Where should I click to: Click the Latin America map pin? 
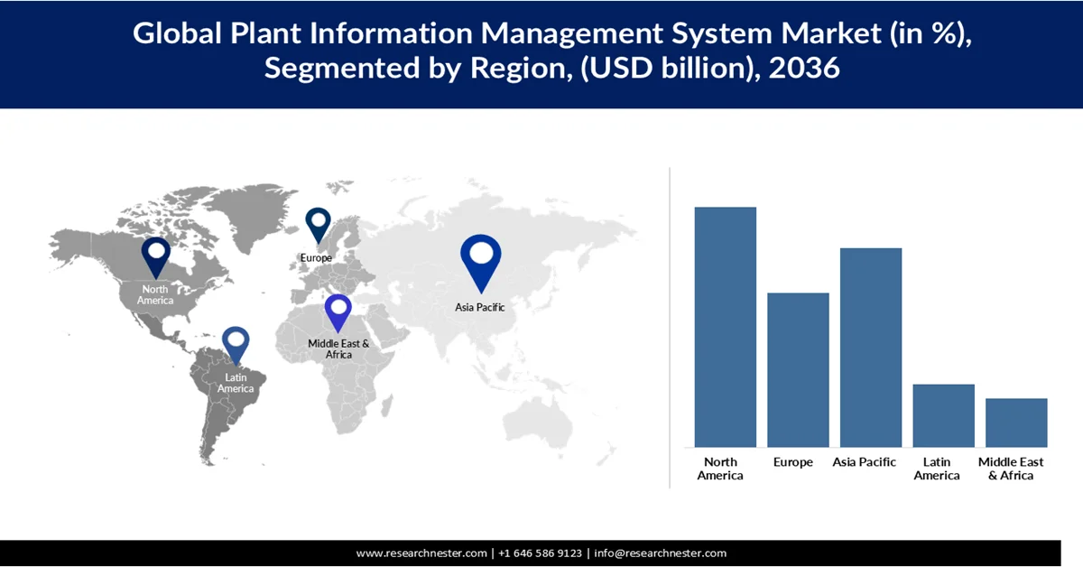click(236, 348)
